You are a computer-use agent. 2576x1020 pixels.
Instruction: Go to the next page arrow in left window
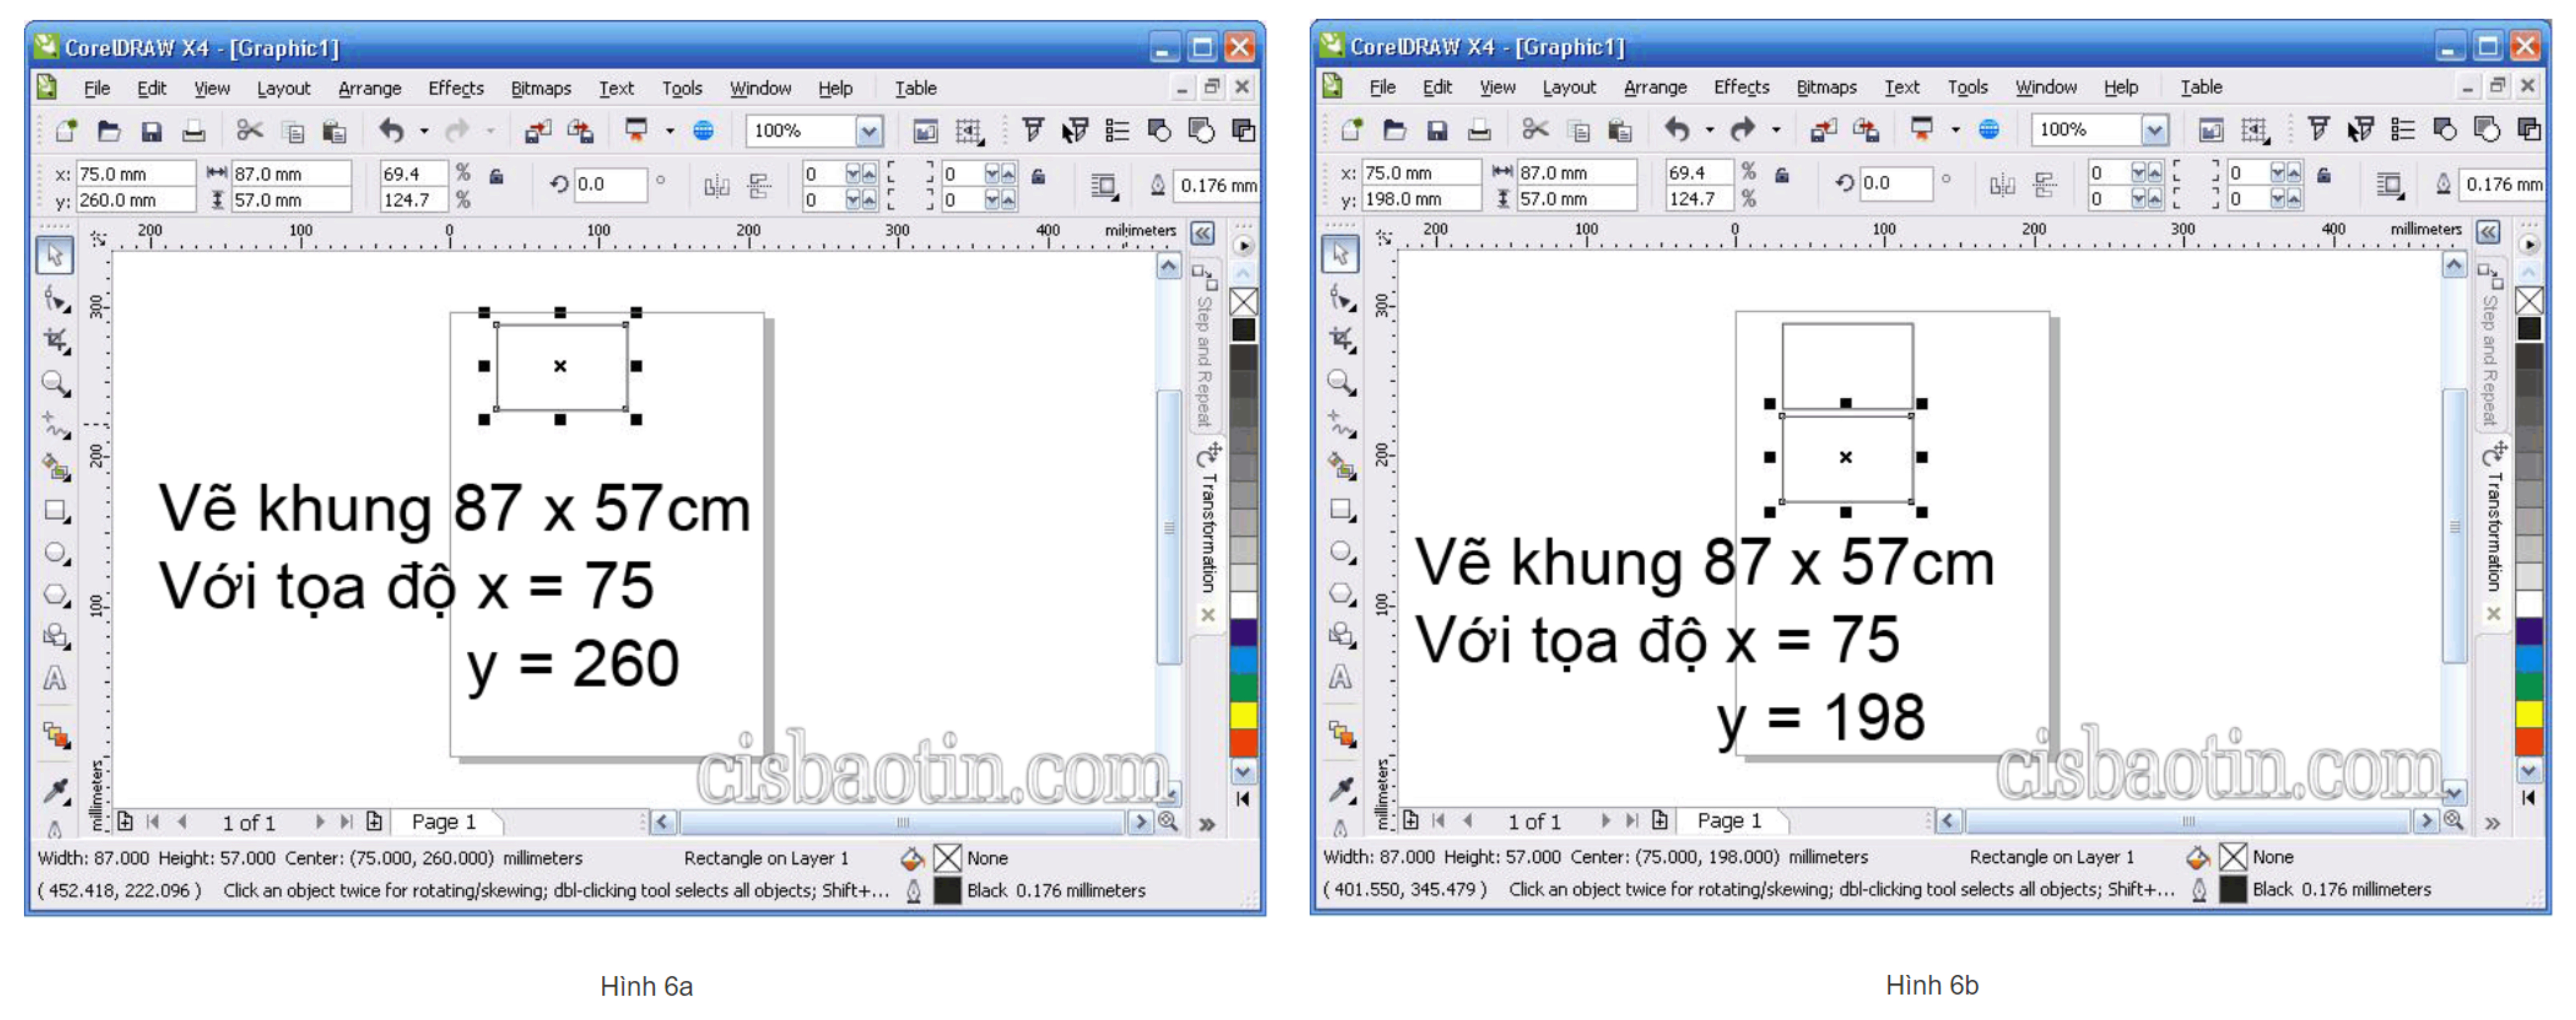(x=319, y=822)
